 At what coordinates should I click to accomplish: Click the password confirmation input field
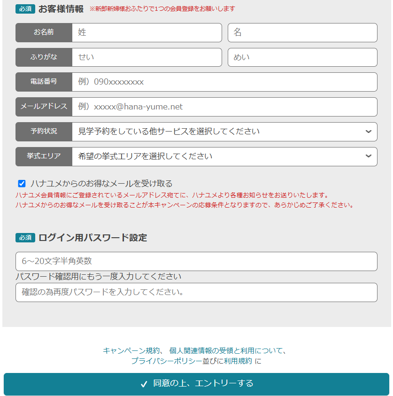point(196,292)
